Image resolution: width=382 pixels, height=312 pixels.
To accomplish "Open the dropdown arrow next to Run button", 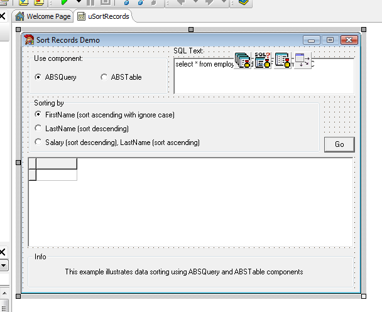I will (x=79, y=3).
